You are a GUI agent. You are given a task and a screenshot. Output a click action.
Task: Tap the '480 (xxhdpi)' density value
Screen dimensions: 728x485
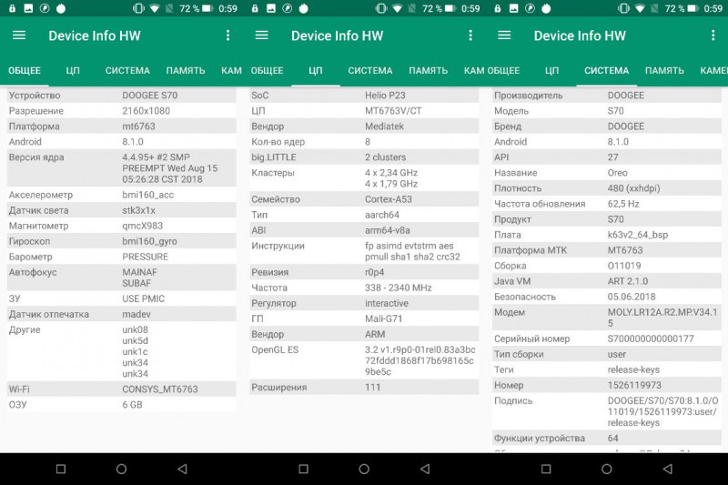633,188
